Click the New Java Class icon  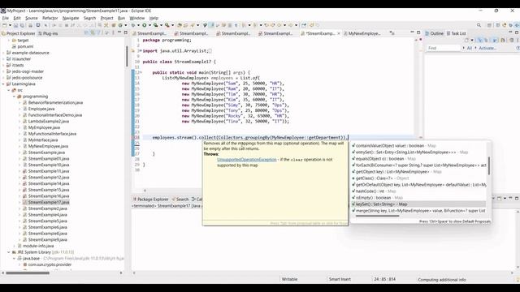(x=120, y=25)
